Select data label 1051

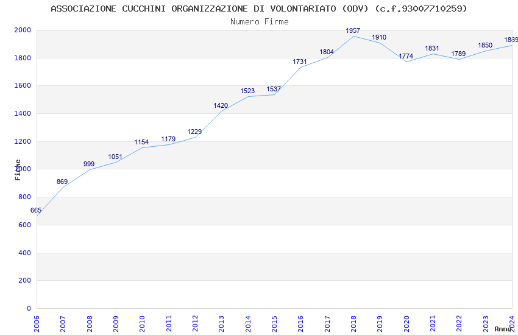click(x=115, y=157)
